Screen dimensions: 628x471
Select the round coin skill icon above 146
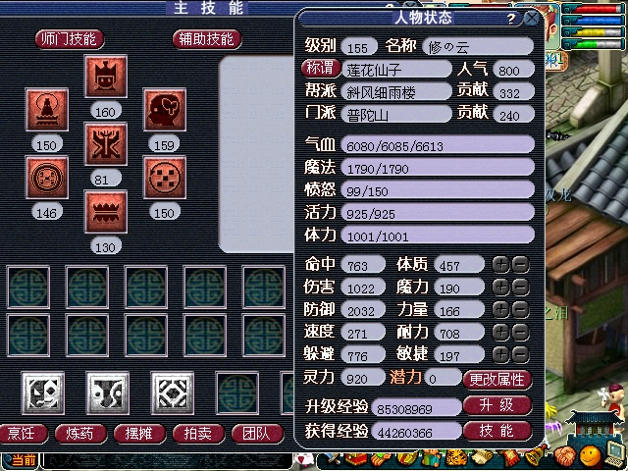[x=47, y=178]
